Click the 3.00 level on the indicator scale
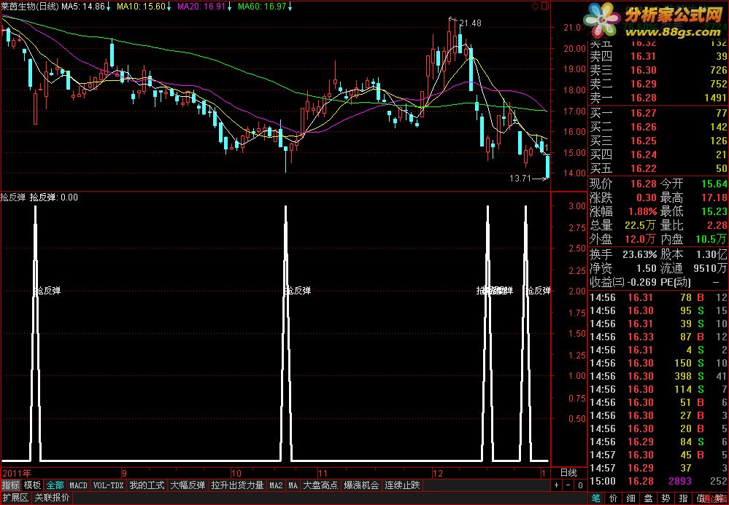This screenshot has height=505, width=729. tap(577, 206)
